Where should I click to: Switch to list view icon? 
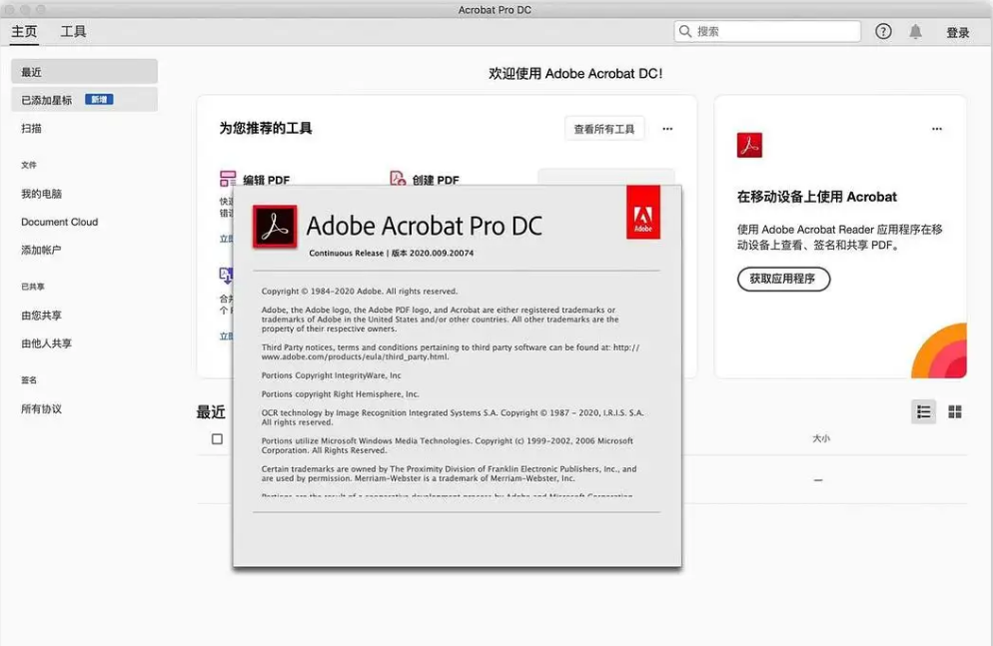924,412
